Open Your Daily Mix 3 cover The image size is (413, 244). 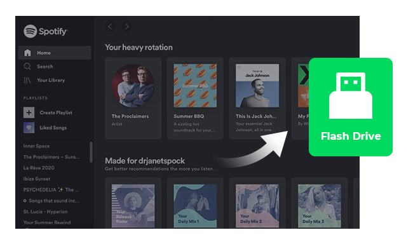point(320,206)
